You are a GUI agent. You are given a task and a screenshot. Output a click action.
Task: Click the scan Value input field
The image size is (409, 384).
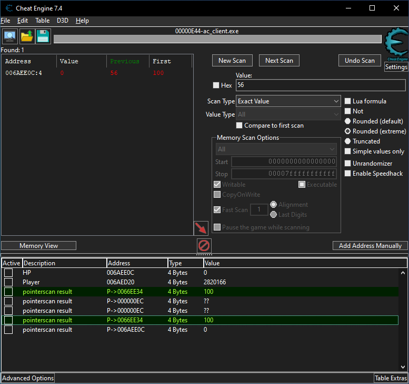(321, 85)
